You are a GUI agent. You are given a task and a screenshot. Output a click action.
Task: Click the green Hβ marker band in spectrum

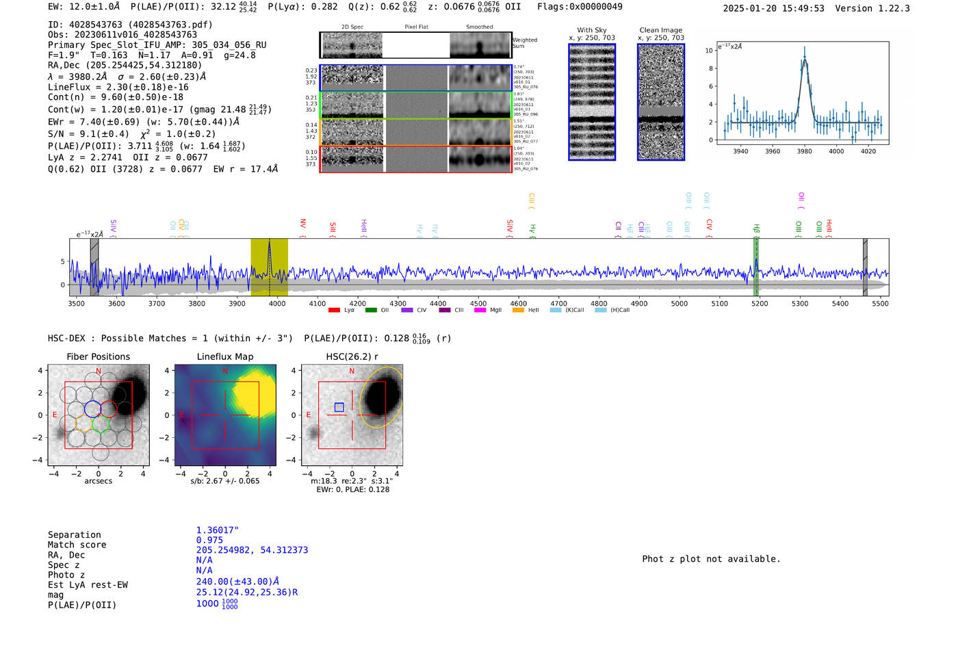coord(756,267)
